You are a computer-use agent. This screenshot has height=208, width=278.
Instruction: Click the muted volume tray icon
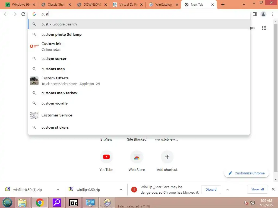tap(245, 203)
